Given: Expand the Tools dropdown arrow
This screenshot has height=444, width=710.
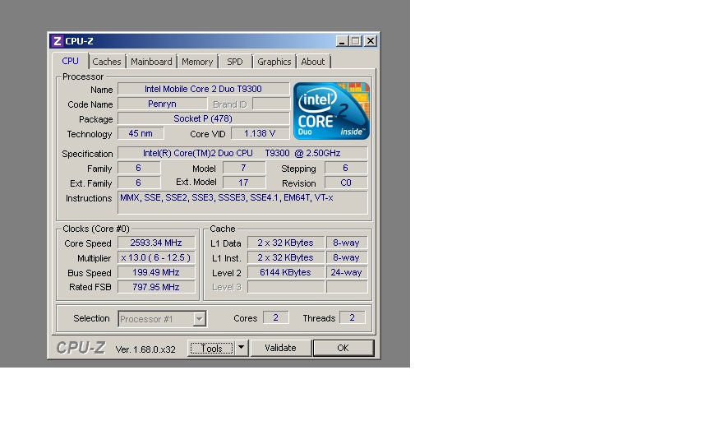Looking at the screenshot, I should 242,348.
